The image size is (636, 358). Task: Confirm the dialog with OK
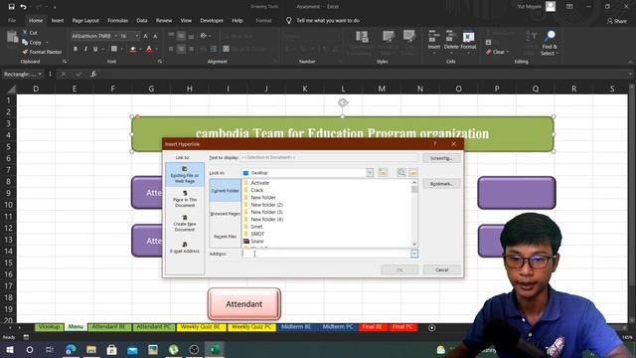point(399,269)
